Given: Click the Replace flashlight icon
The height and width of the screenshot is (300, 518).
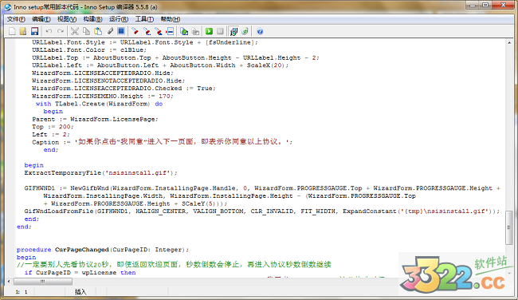Looking at the screenshot, I should tap(159, 31).
